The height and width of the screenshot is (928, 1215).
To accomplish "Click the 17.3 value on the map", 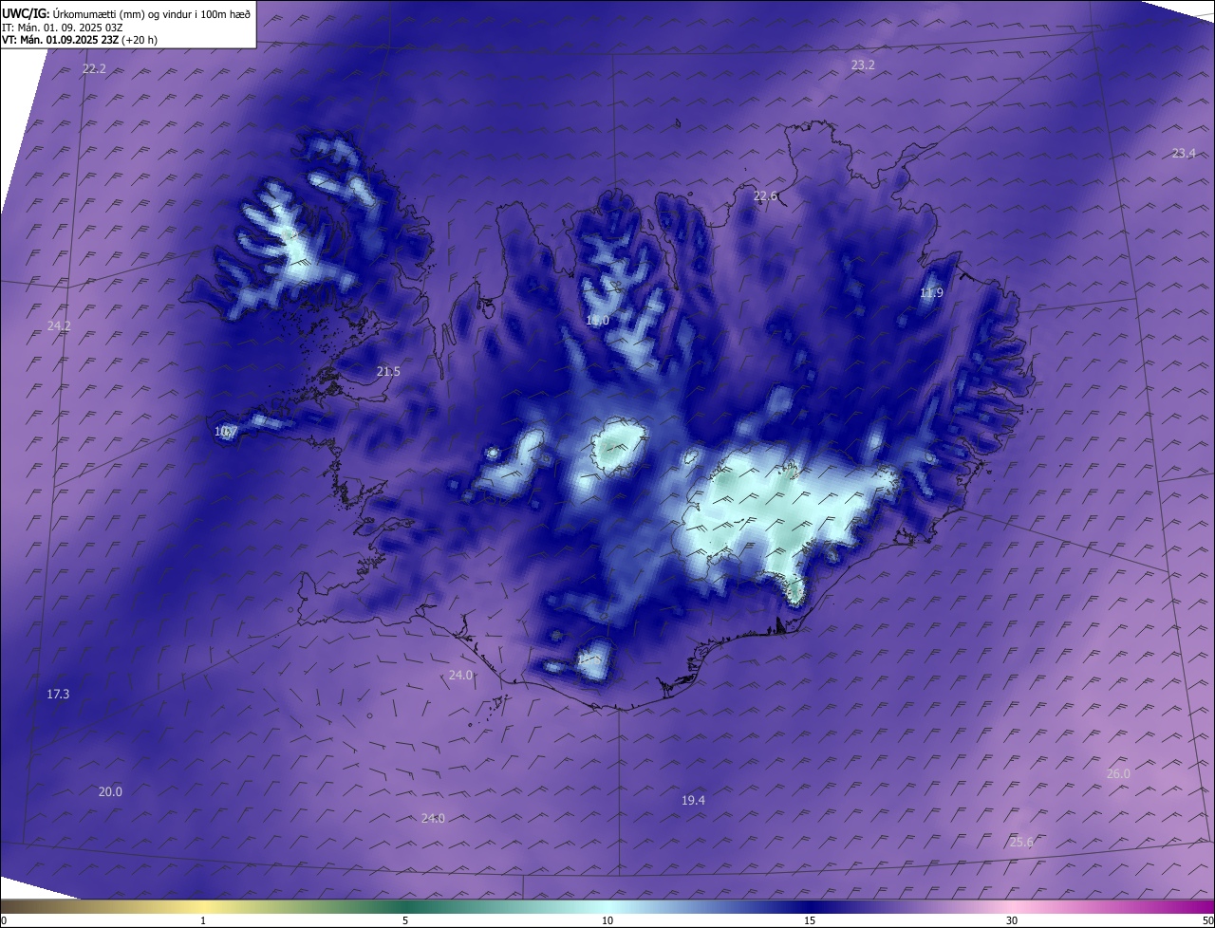I will coord(58,694).
